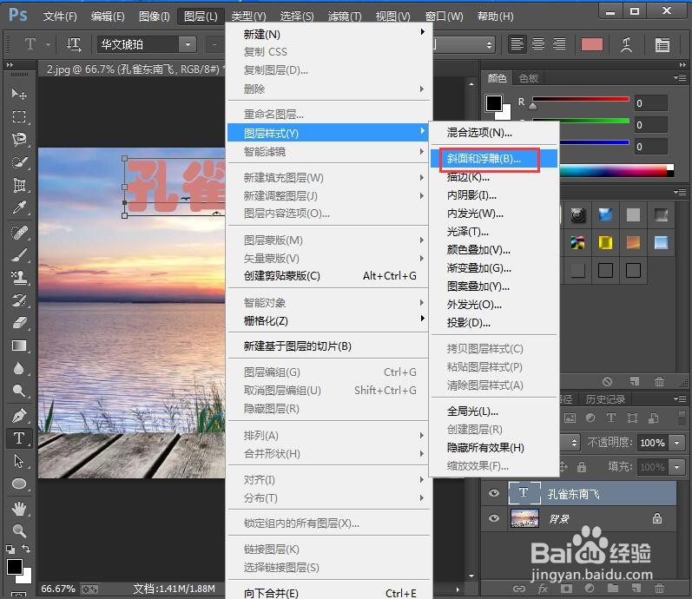The height and width of the screenshot is (599, 692).
Task: Toggle text orientation icon in options bar
Action: 74,44
